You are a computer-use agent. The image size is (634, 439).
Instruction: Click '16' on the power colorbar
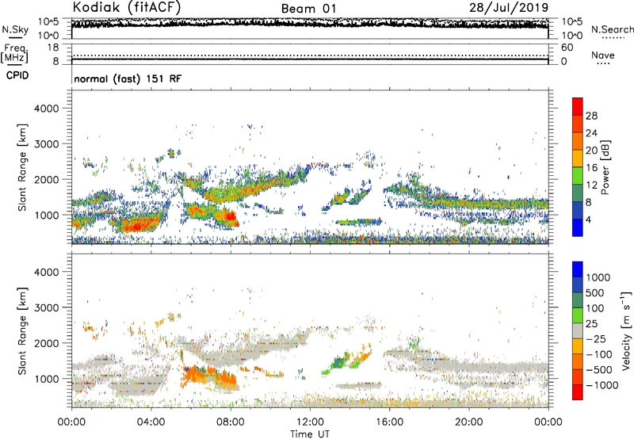click(x=591, y=168)
